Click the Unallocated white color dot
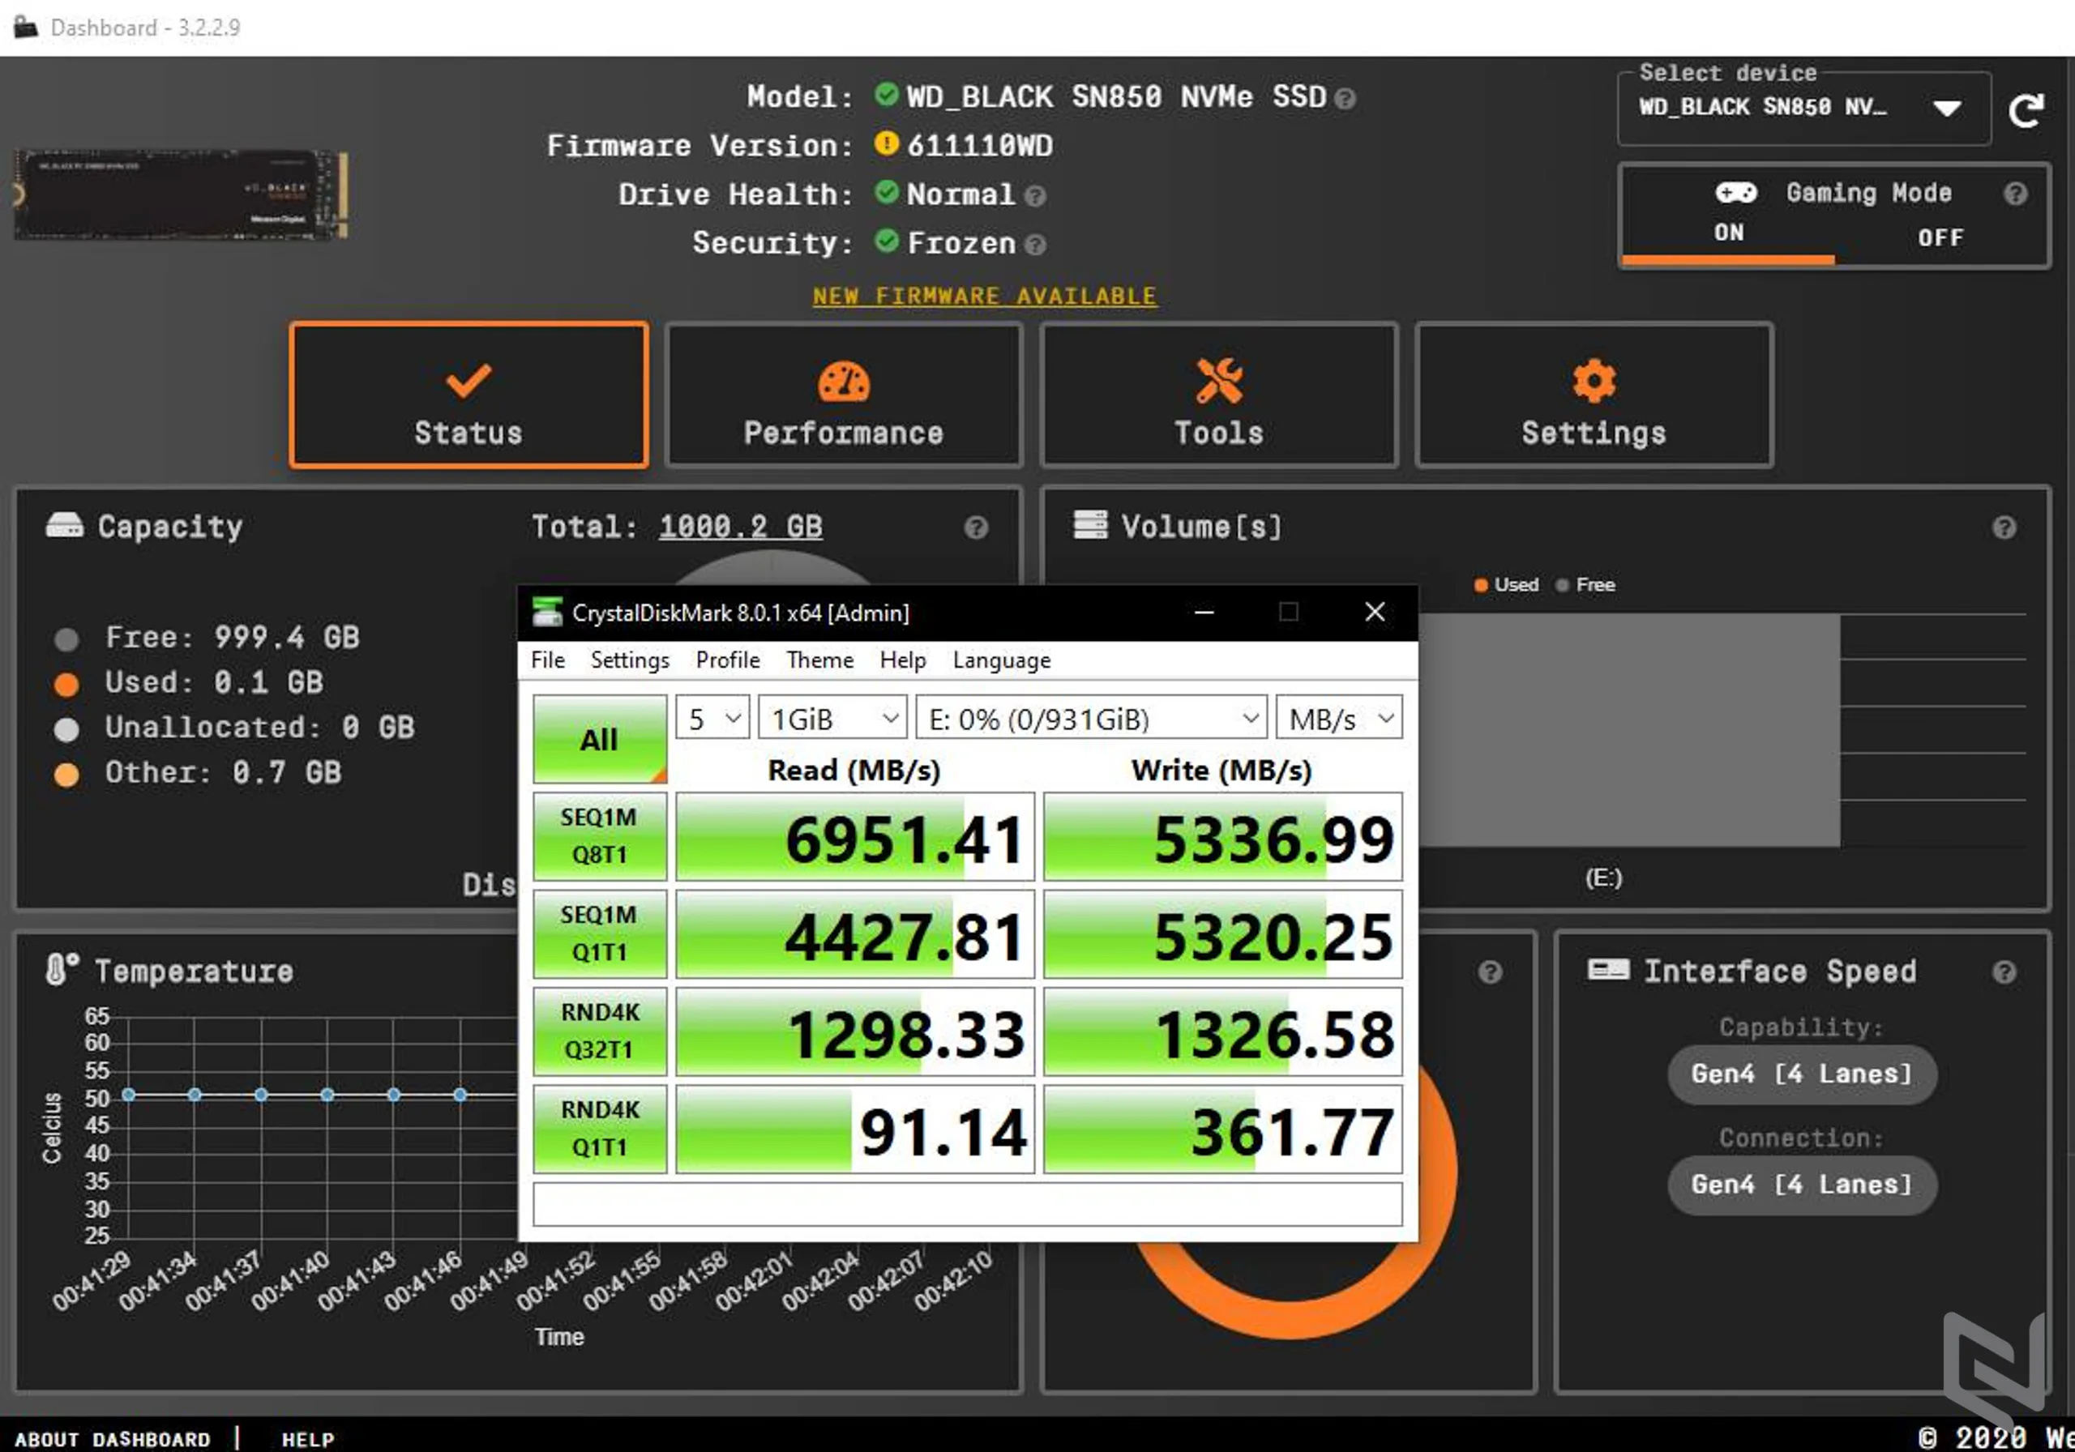This screenshot has width=2075, height=1452. [66, 730]
